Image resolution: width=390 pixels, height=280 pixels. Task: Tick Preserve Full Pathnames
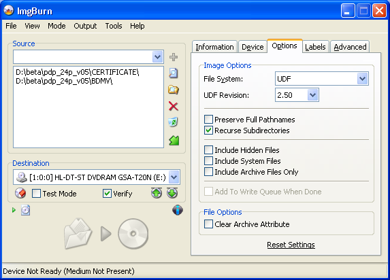click(x=208, y=120)
